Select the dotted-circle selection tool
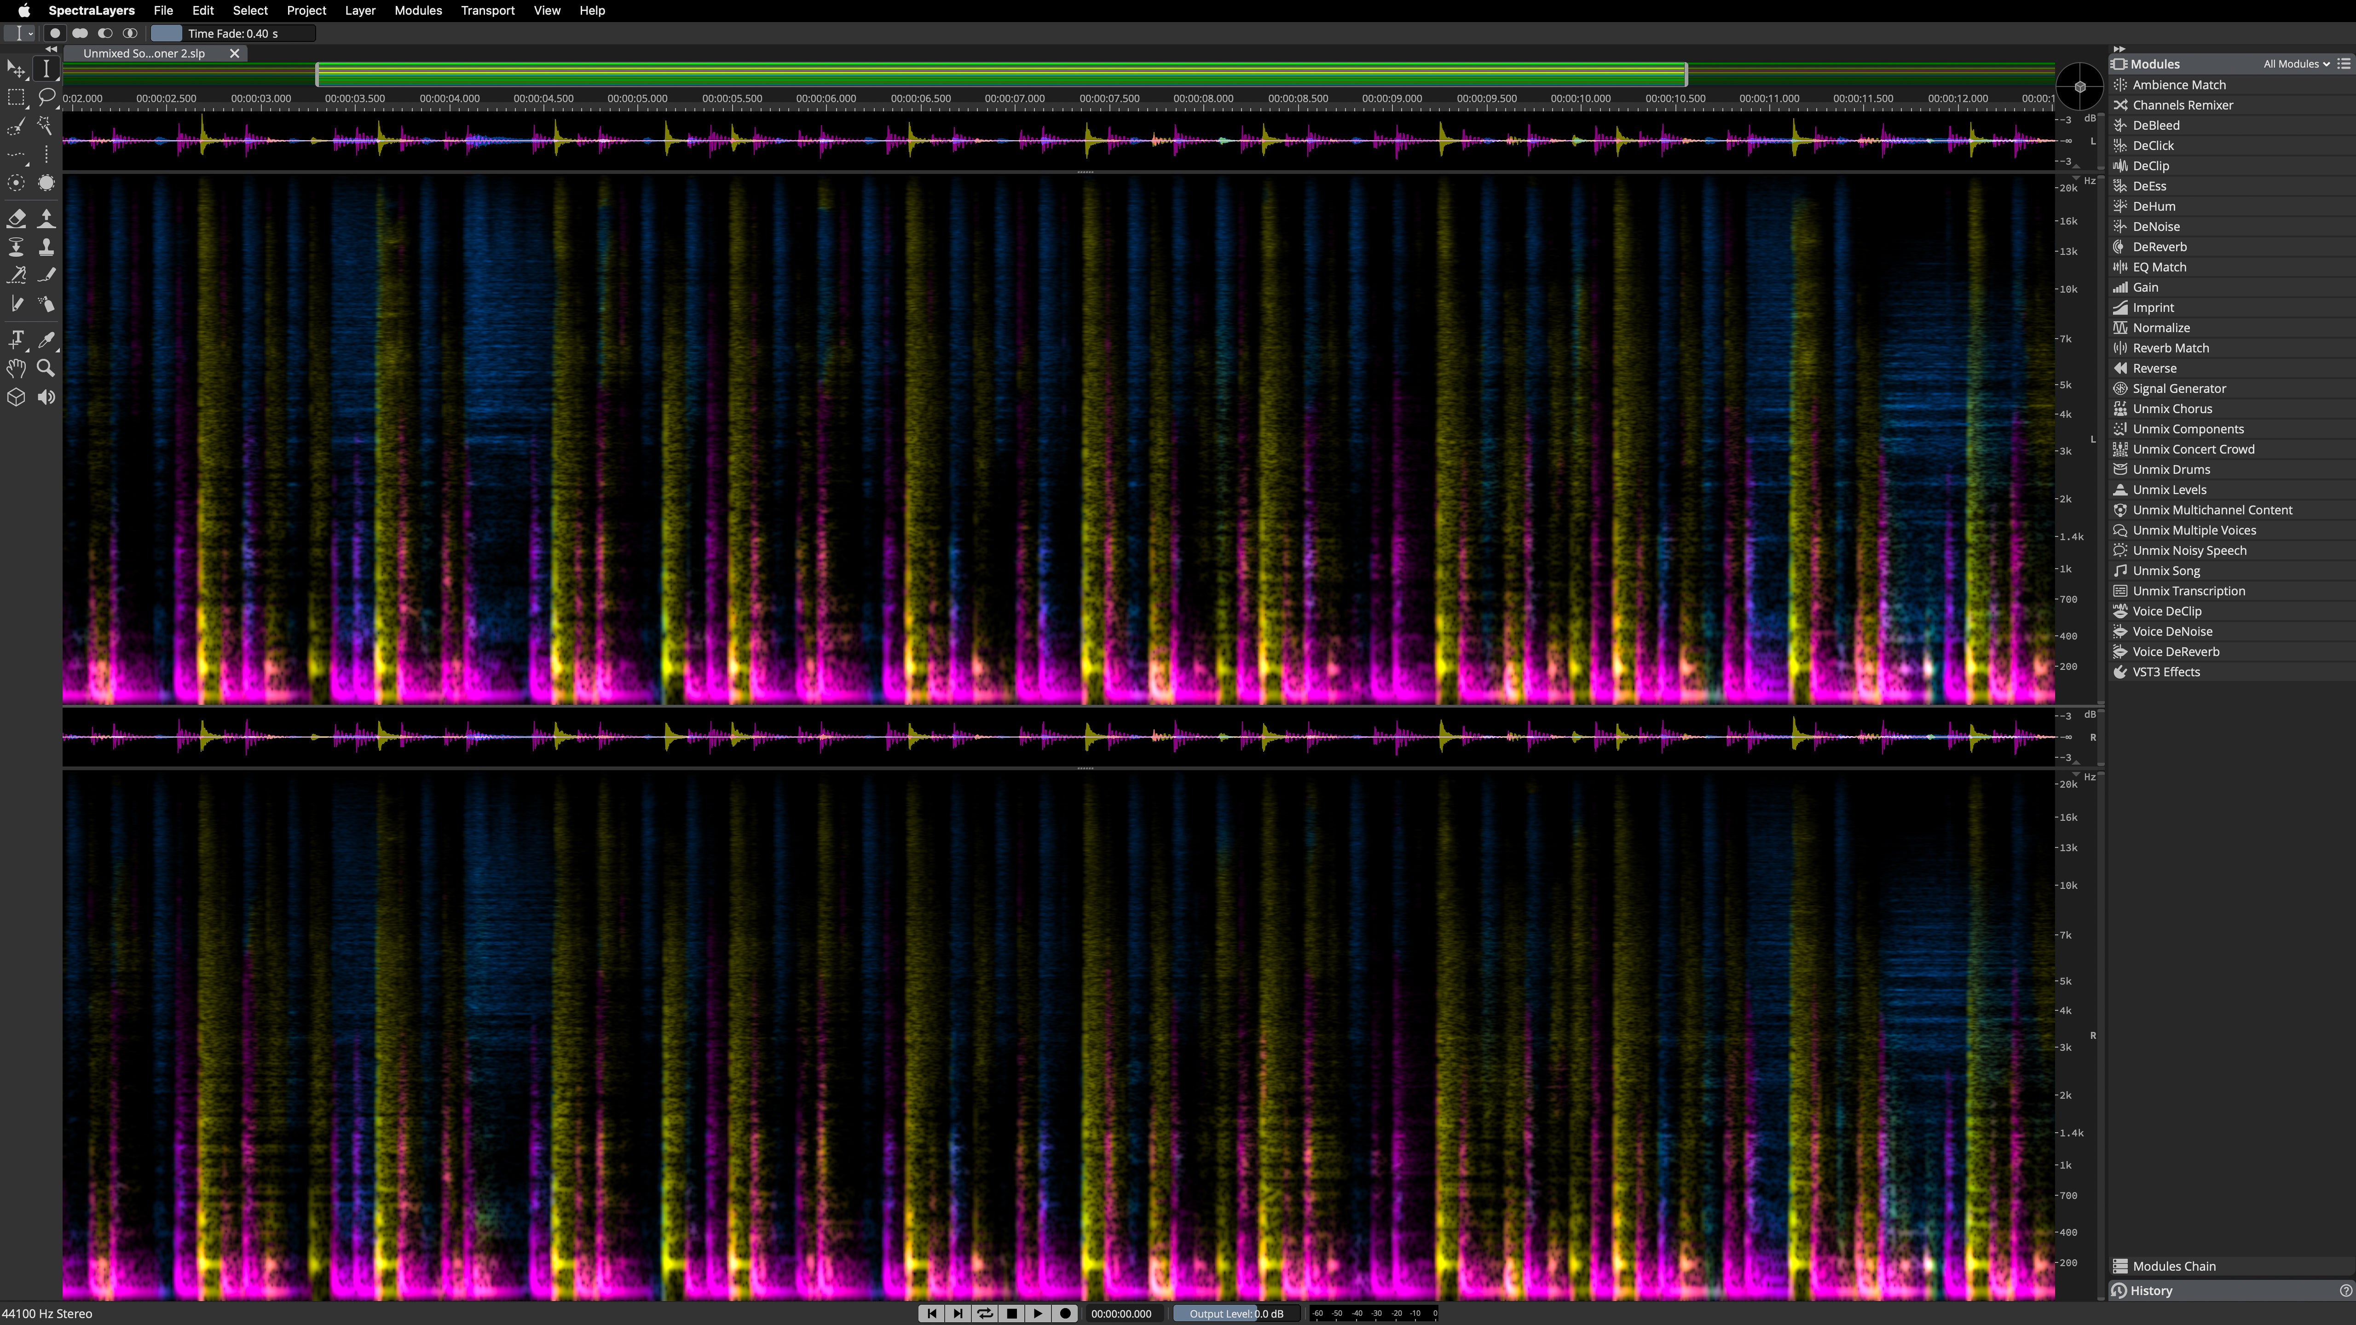 16,183
